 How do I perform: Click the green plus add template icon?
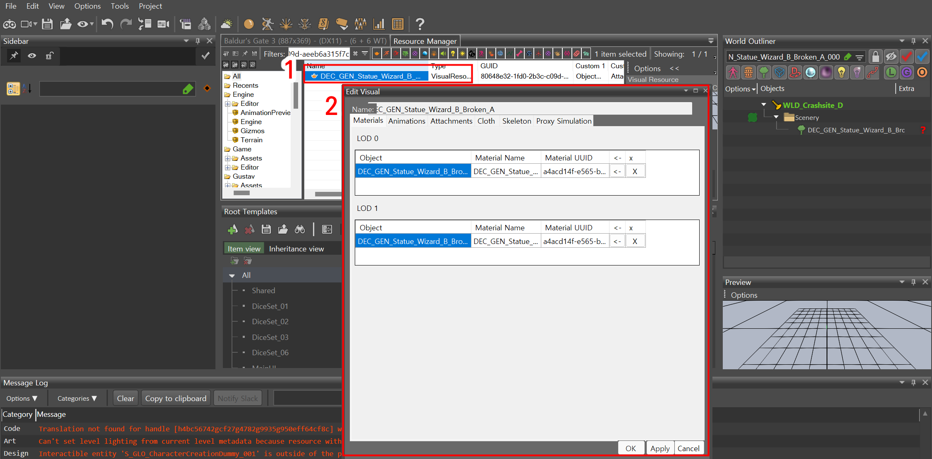(x=233, y=229)
